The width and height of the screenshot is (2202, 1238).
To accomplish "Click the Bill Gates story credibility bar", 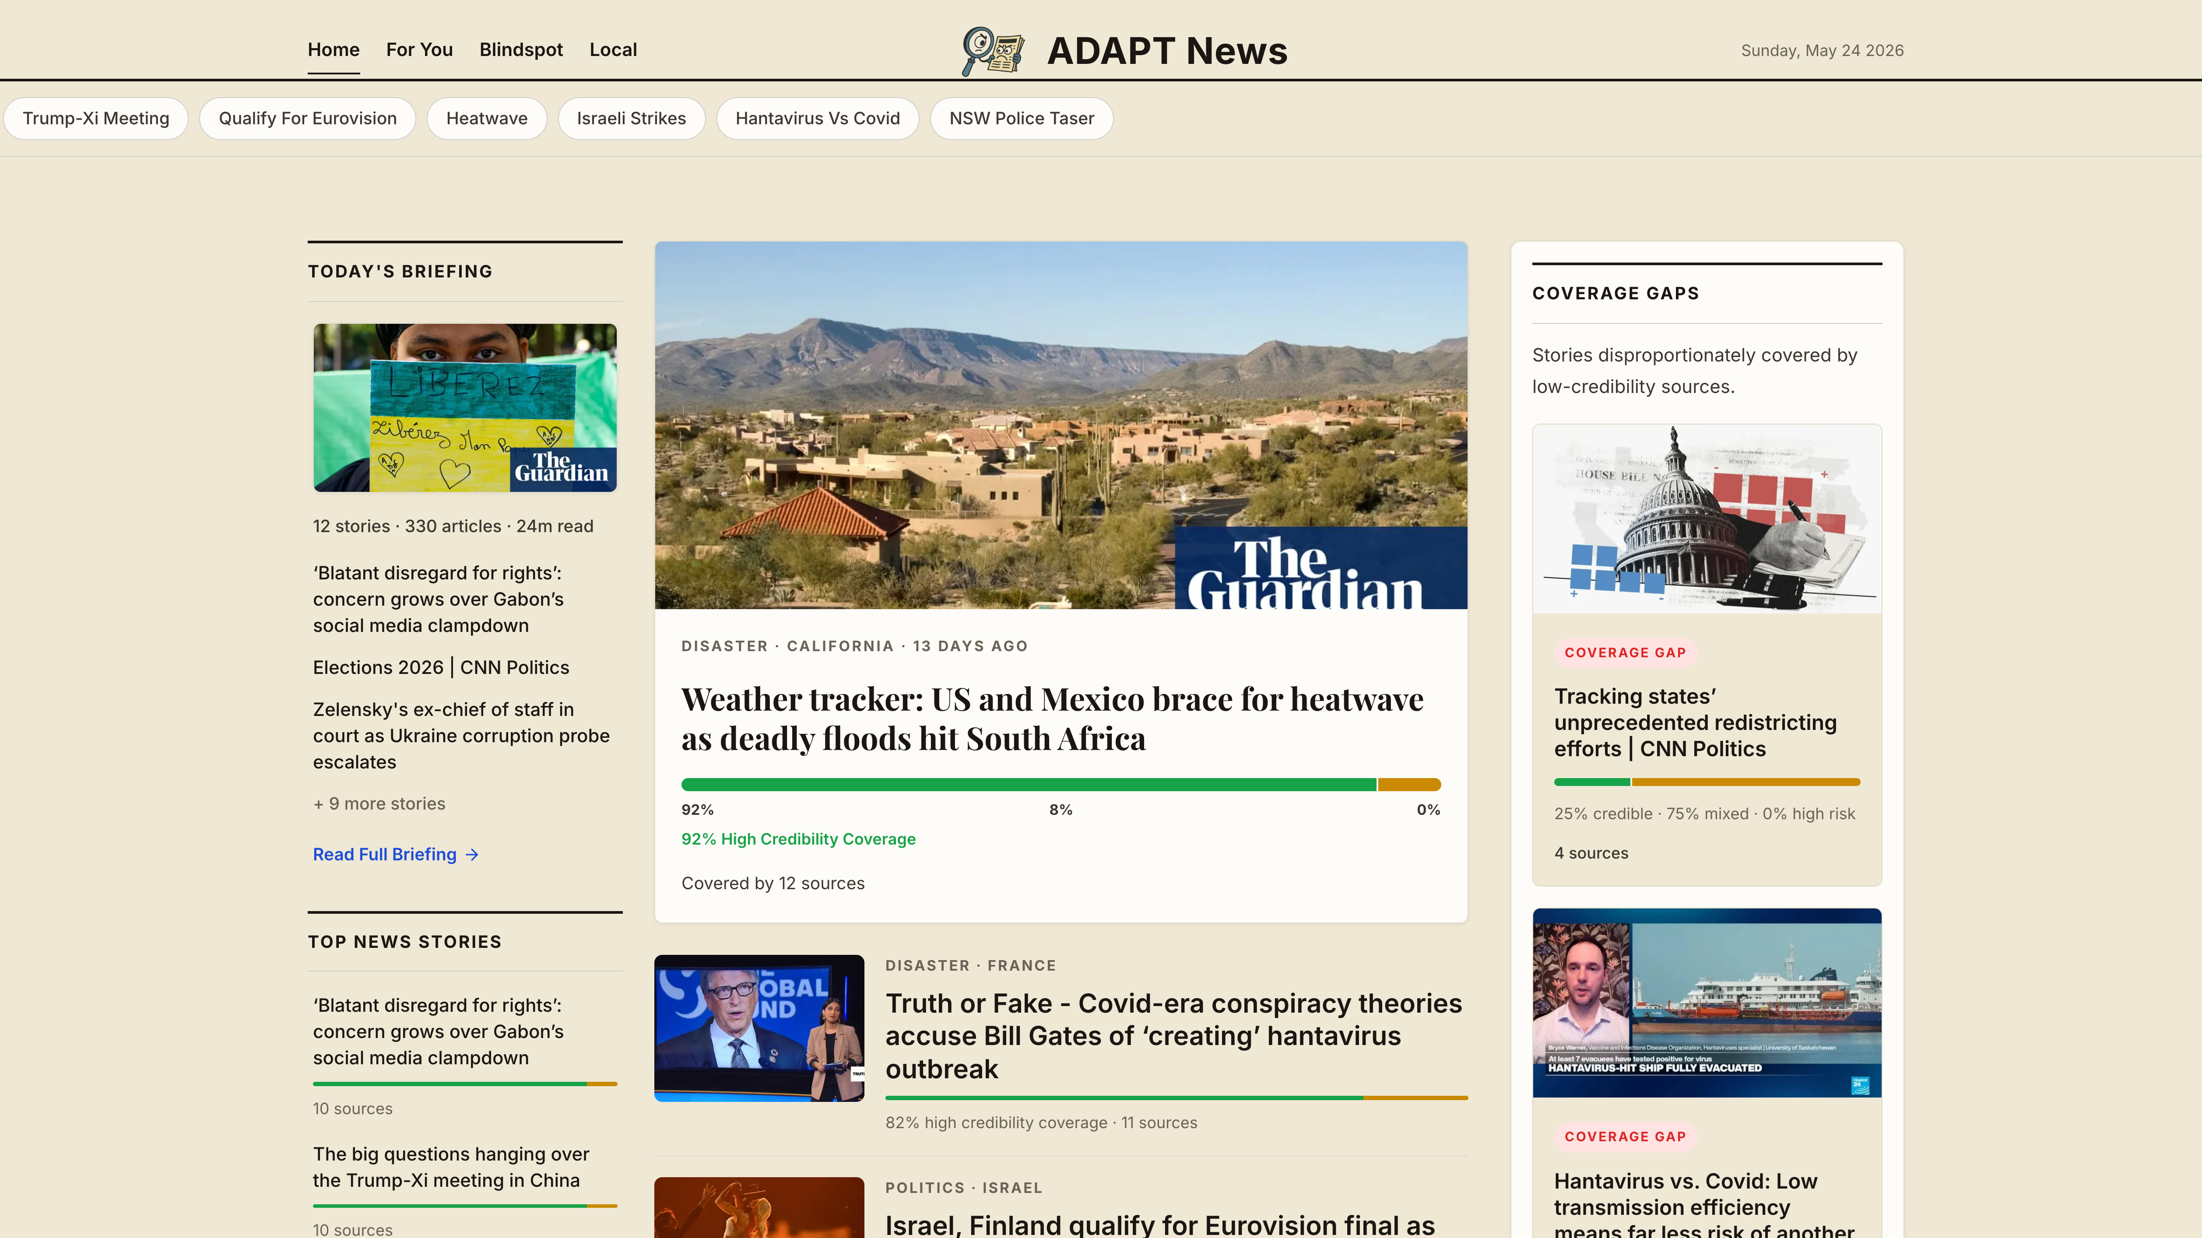I will tap(1176, 1098).
